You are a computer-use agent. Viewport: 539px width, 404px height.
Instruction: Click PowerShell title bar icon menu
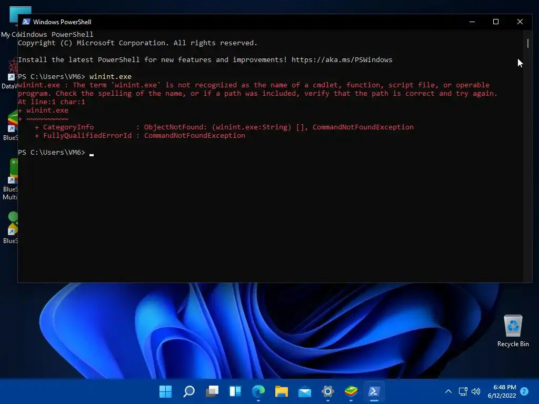26,22
